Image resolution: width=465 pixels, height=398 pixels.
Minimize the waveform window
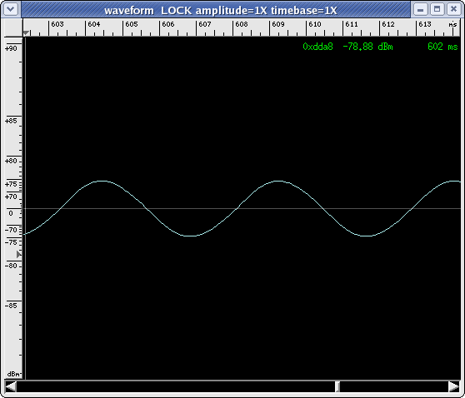pyautogui.click(x=420, y=9)
